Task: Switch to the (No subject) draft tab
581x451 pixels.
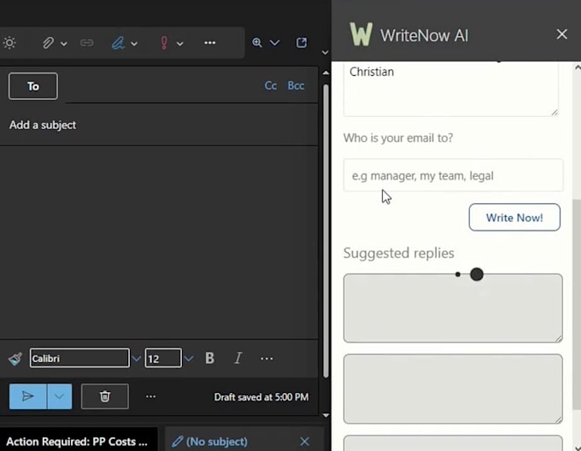Action: click(x=209, y=442)
